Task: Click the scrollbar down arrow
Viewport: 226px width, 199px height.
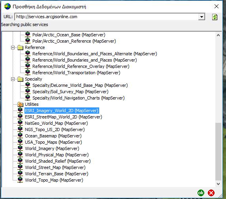Action: pyautogui.click(x=218, y=184)
